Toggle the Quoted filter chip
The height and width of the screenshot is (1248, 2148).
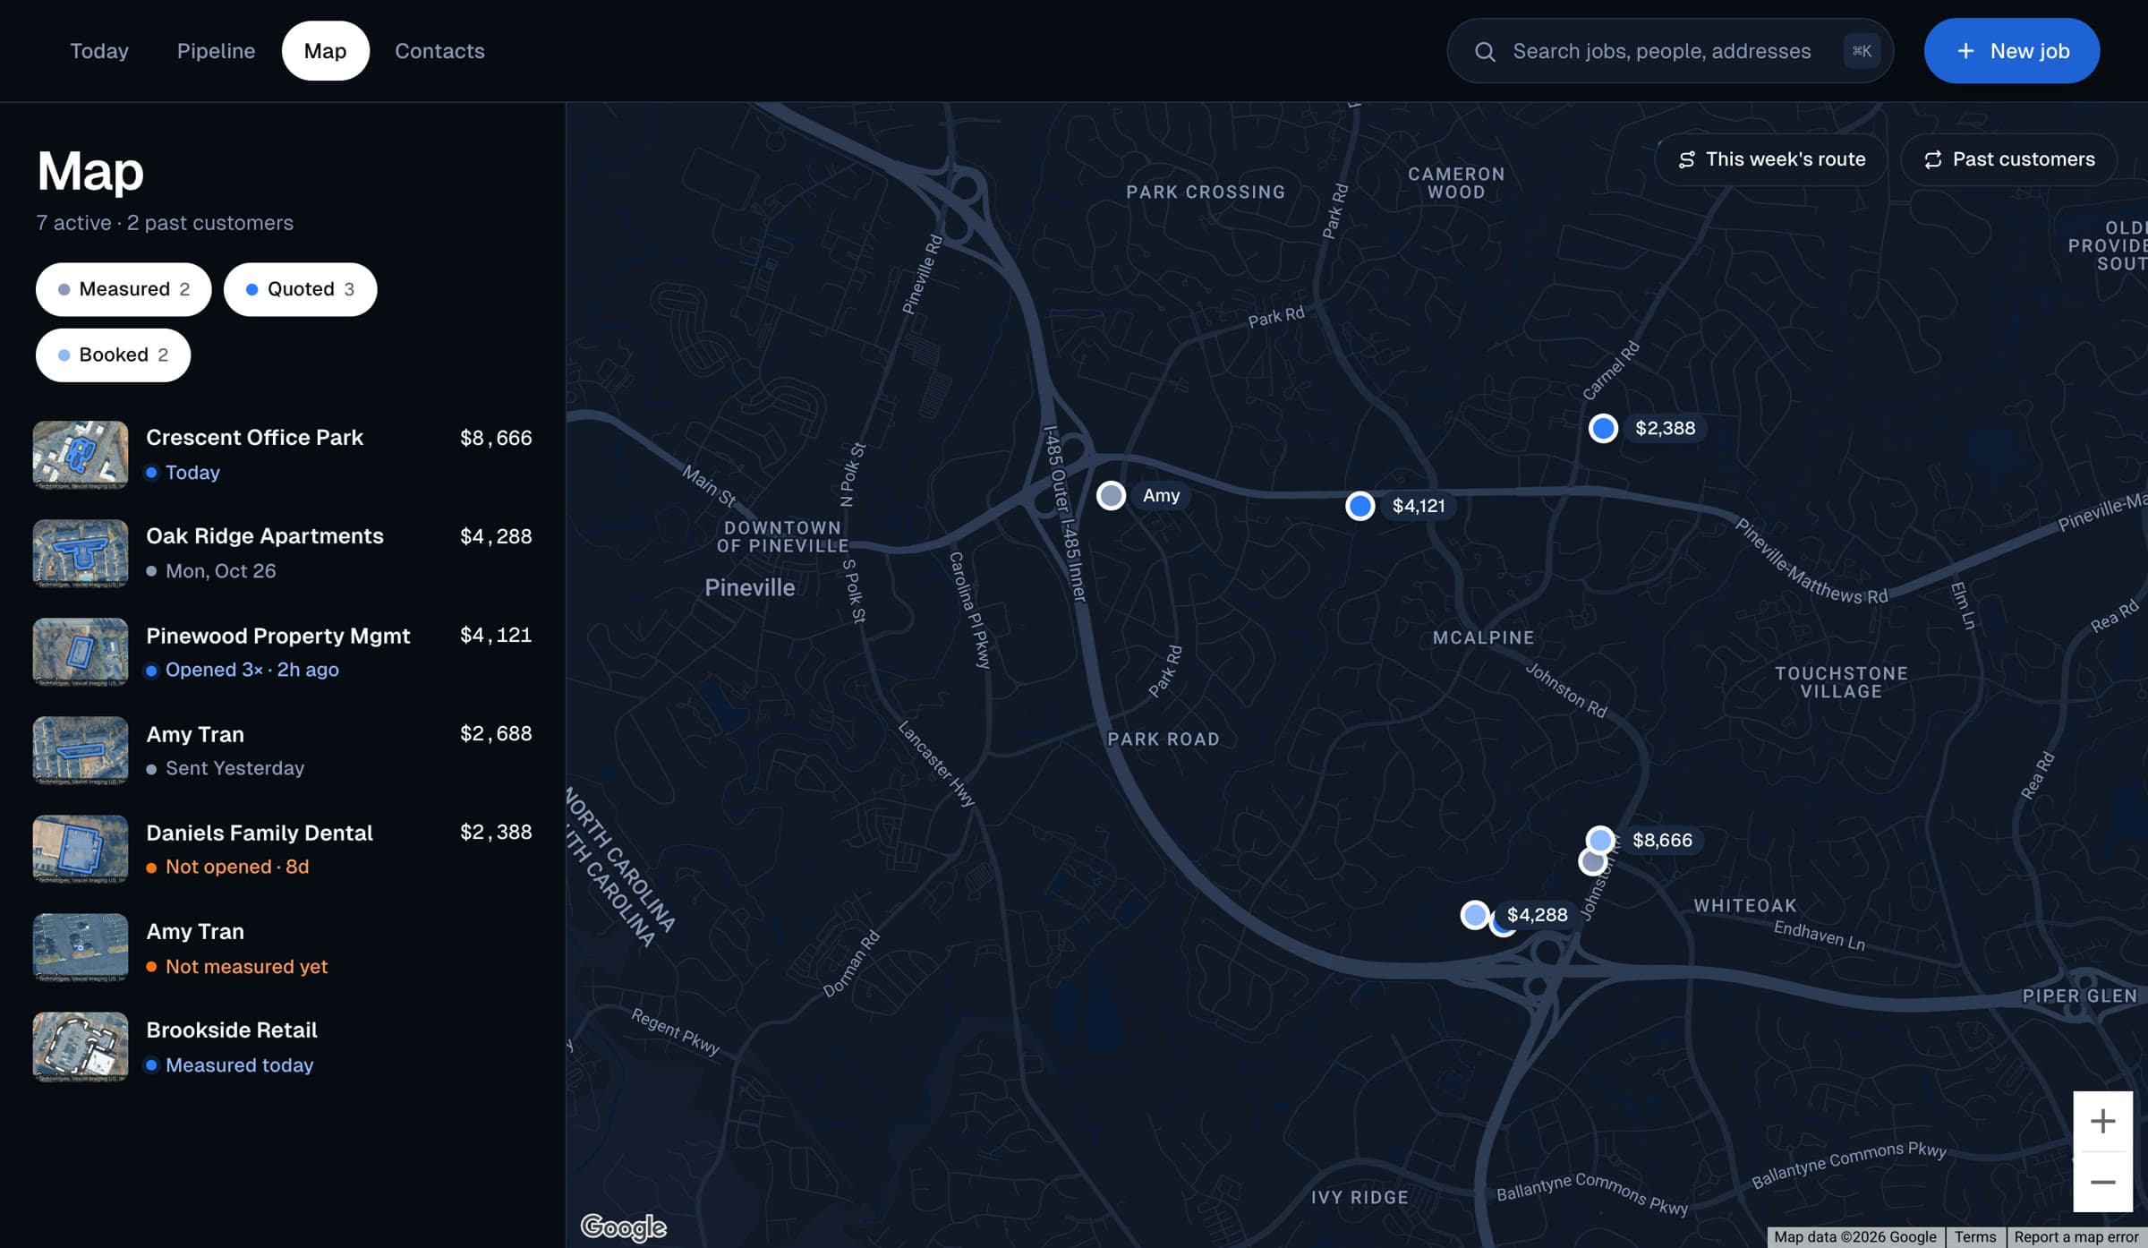pyautogui.click(x=300, y=289)
